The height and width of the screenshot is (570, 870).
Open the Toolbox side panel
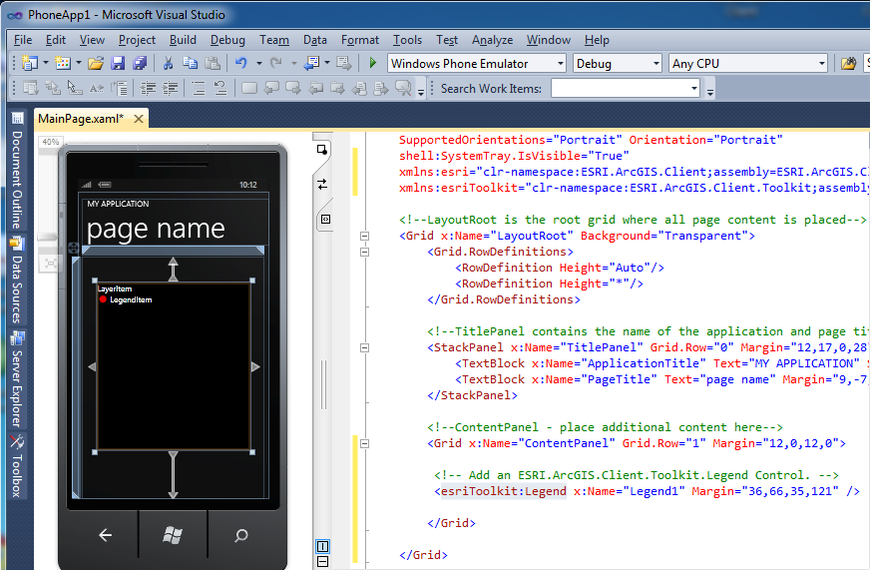[17, 465]
